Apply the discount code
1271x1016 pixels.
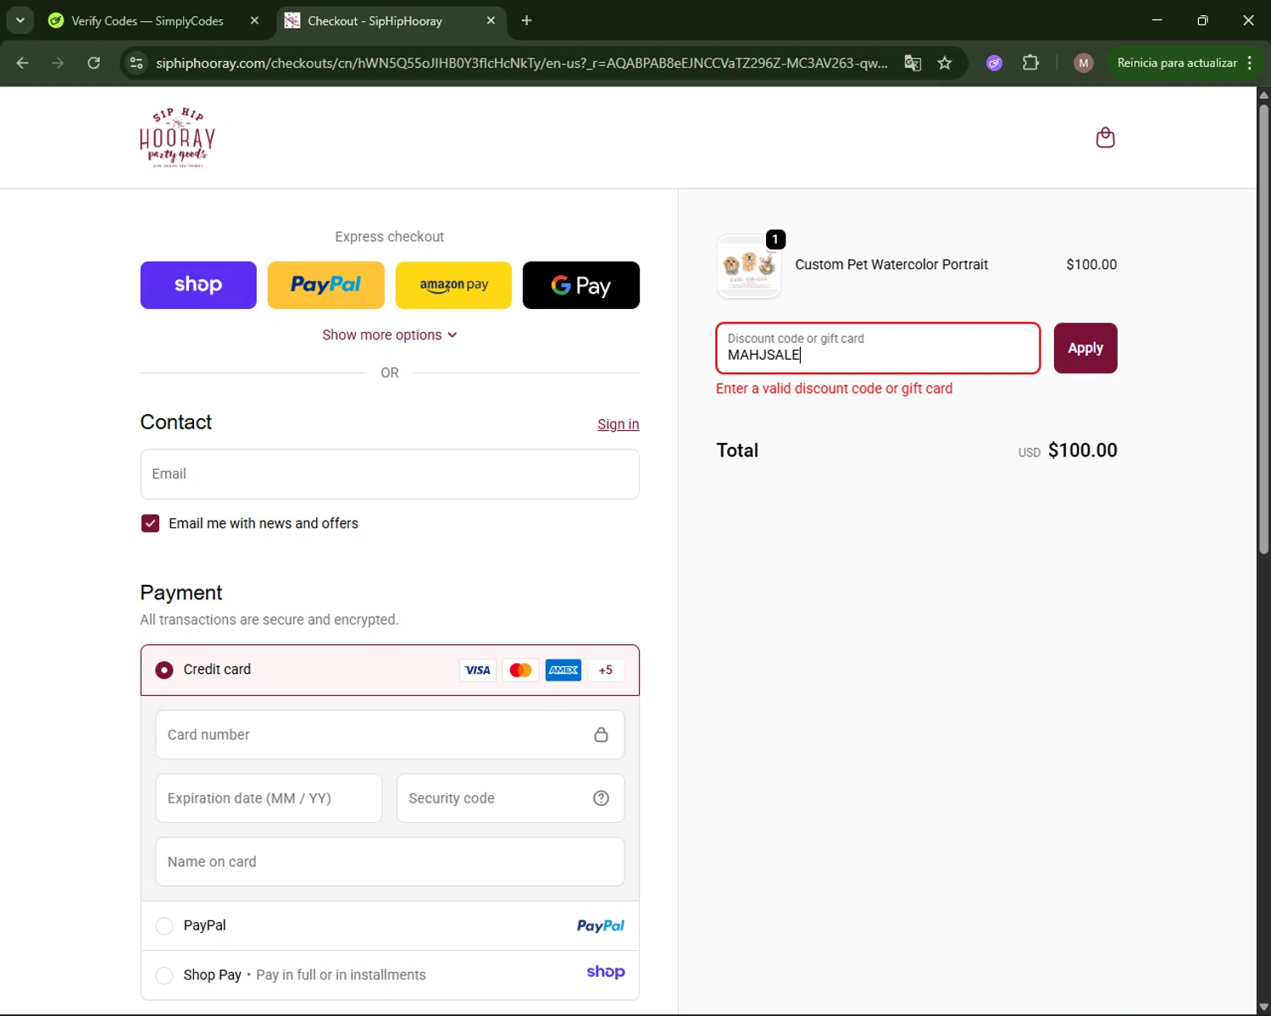click(x=1085, y=348)
